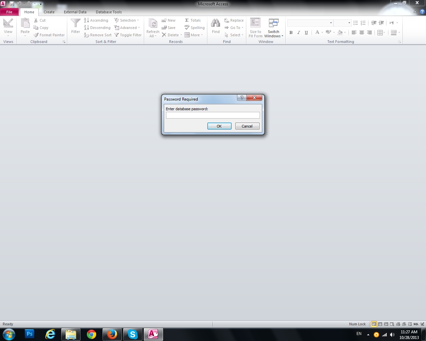Select the Format Painter brush
The height and width of the screenshot is (341, 426).
(36, 35)
